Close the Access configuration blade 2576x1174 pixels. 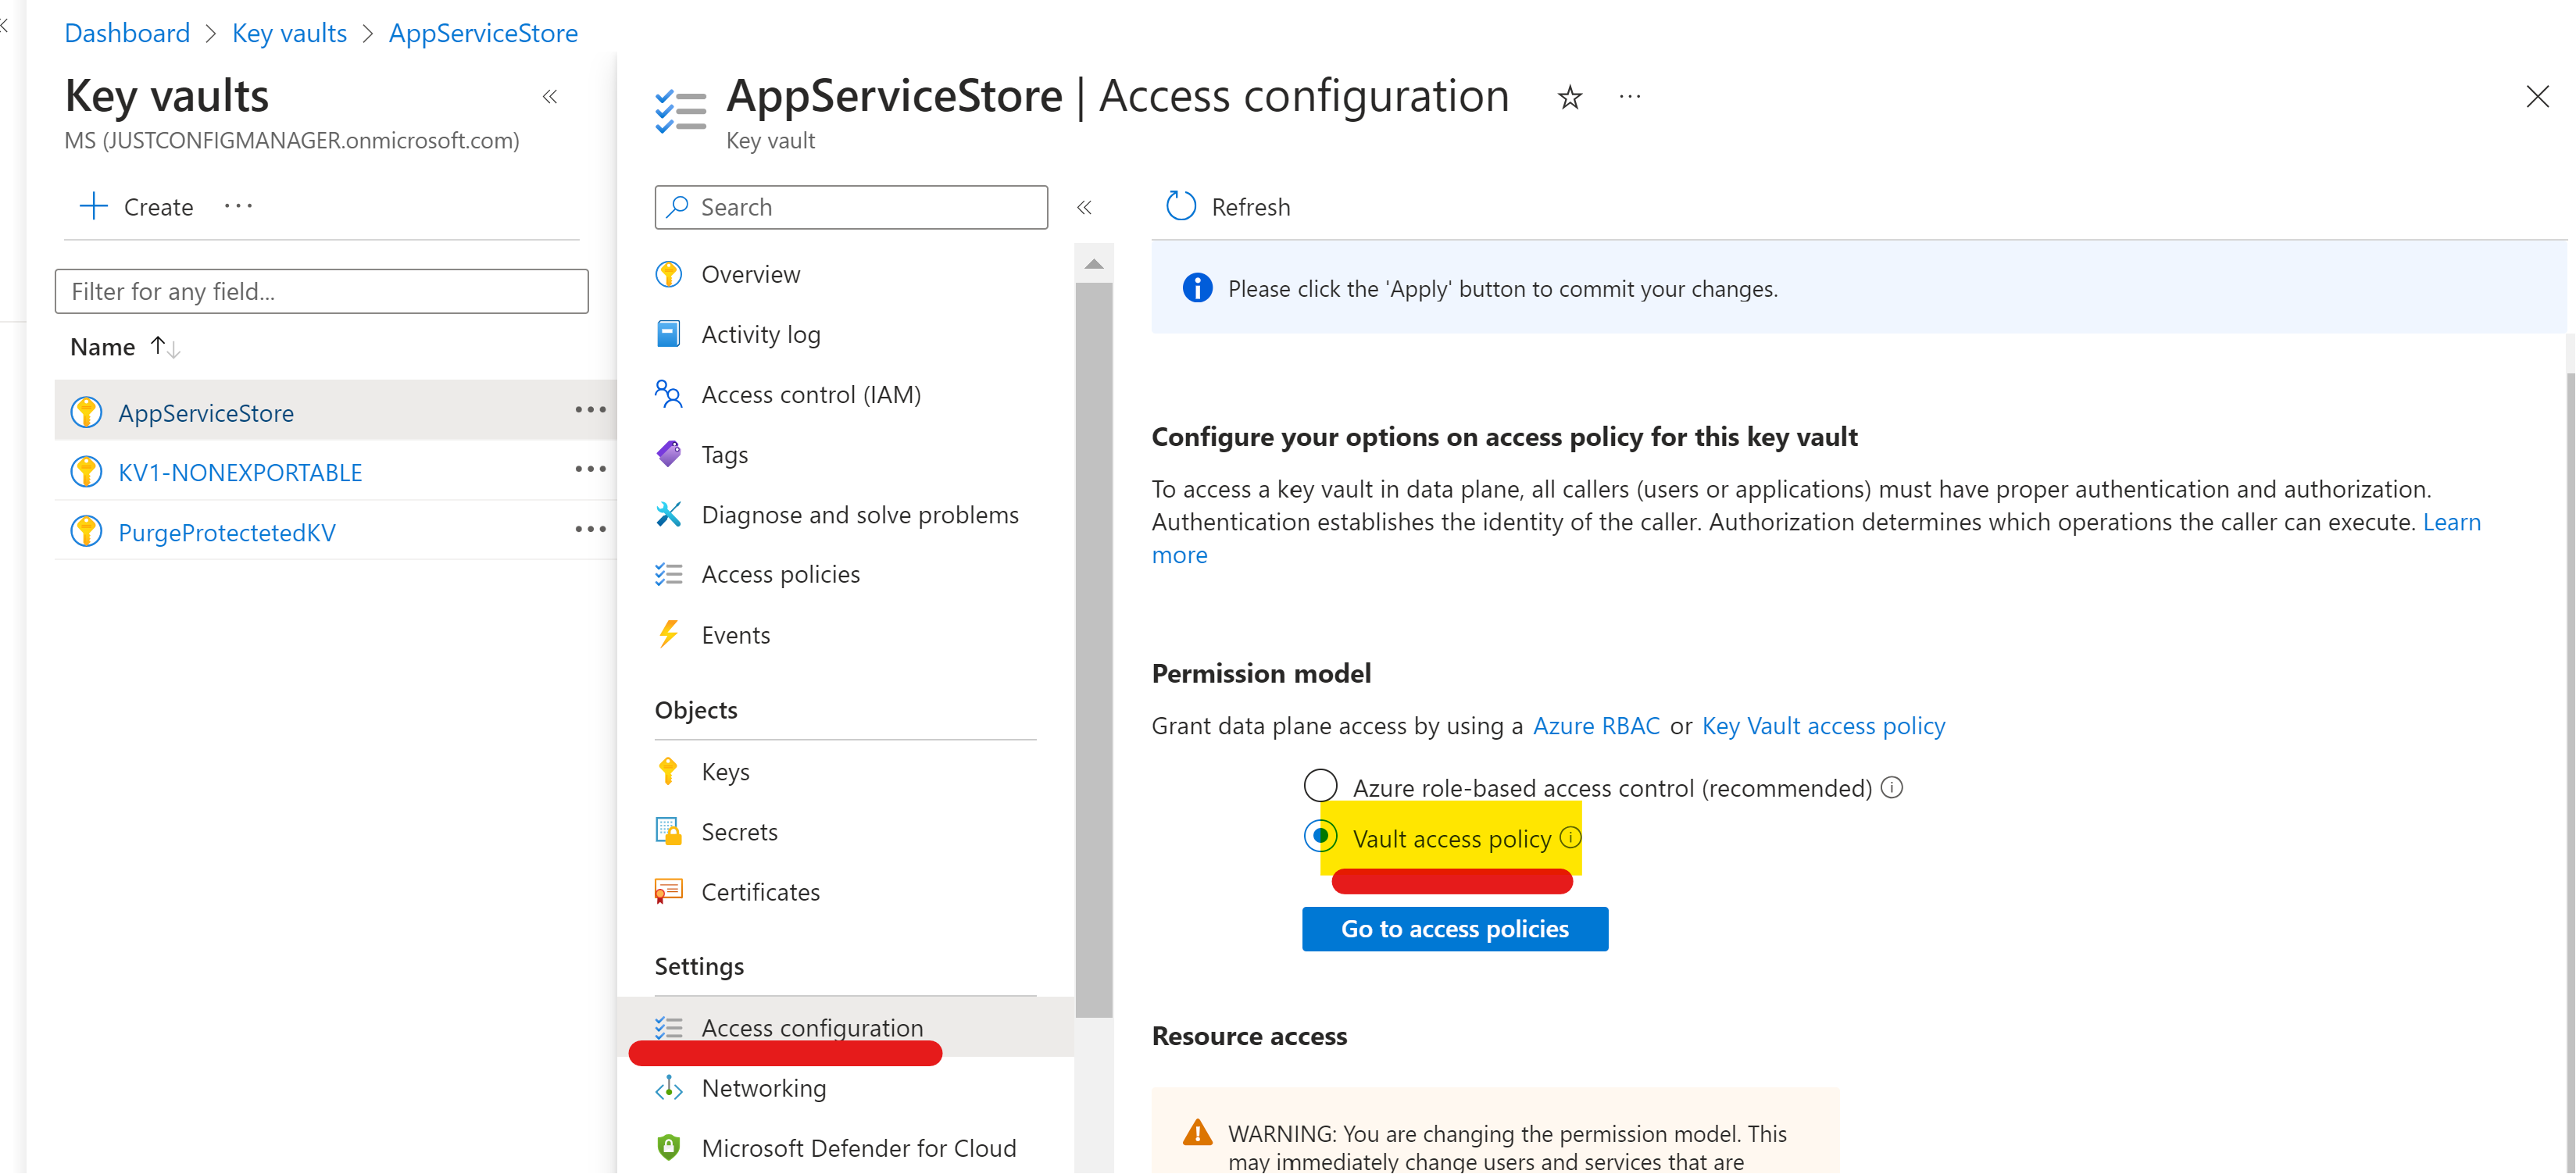point(2537,97)
